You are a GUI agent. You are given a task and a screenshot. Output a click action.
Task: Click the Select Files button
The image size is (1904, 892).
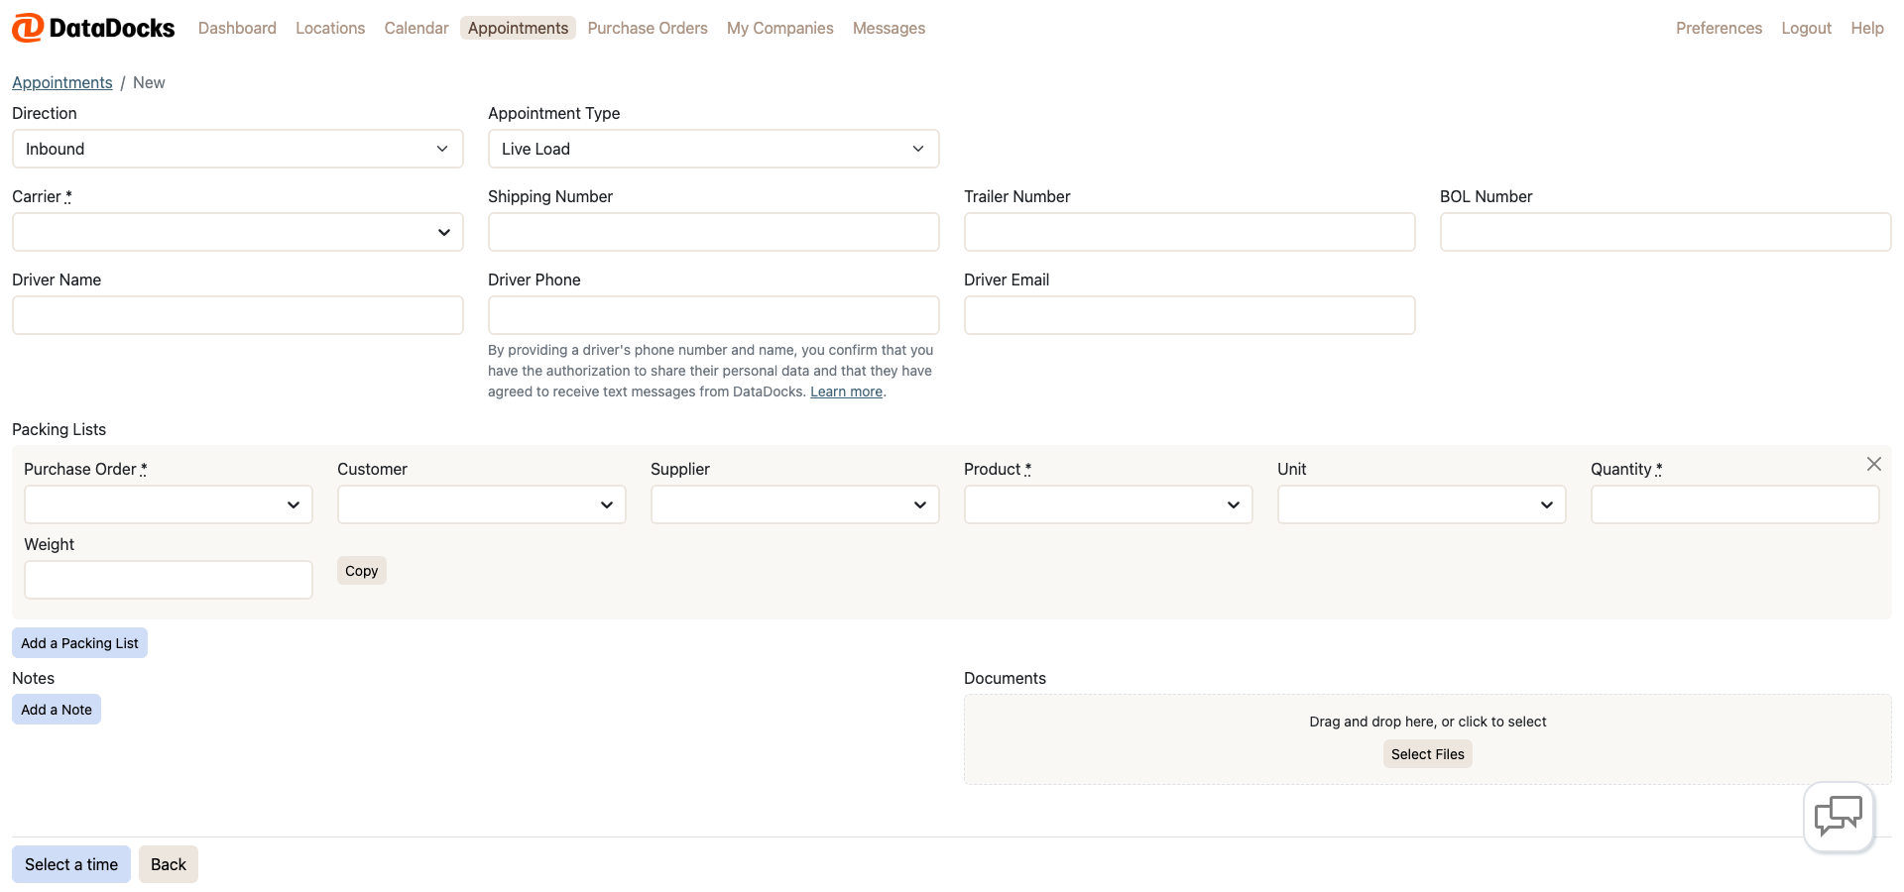1428,754
